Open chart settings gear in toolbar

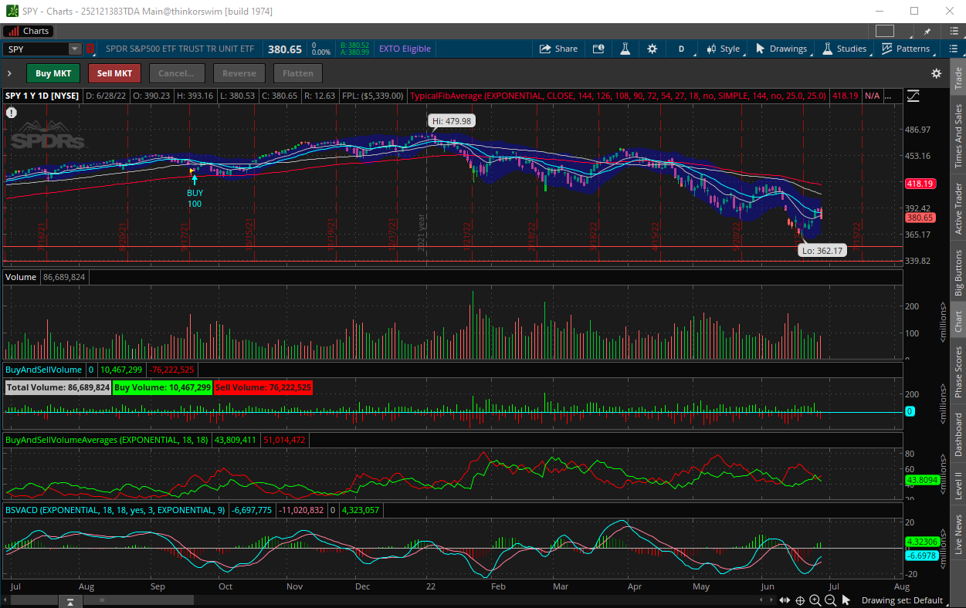pyautogui.click(x=652, y=49)
